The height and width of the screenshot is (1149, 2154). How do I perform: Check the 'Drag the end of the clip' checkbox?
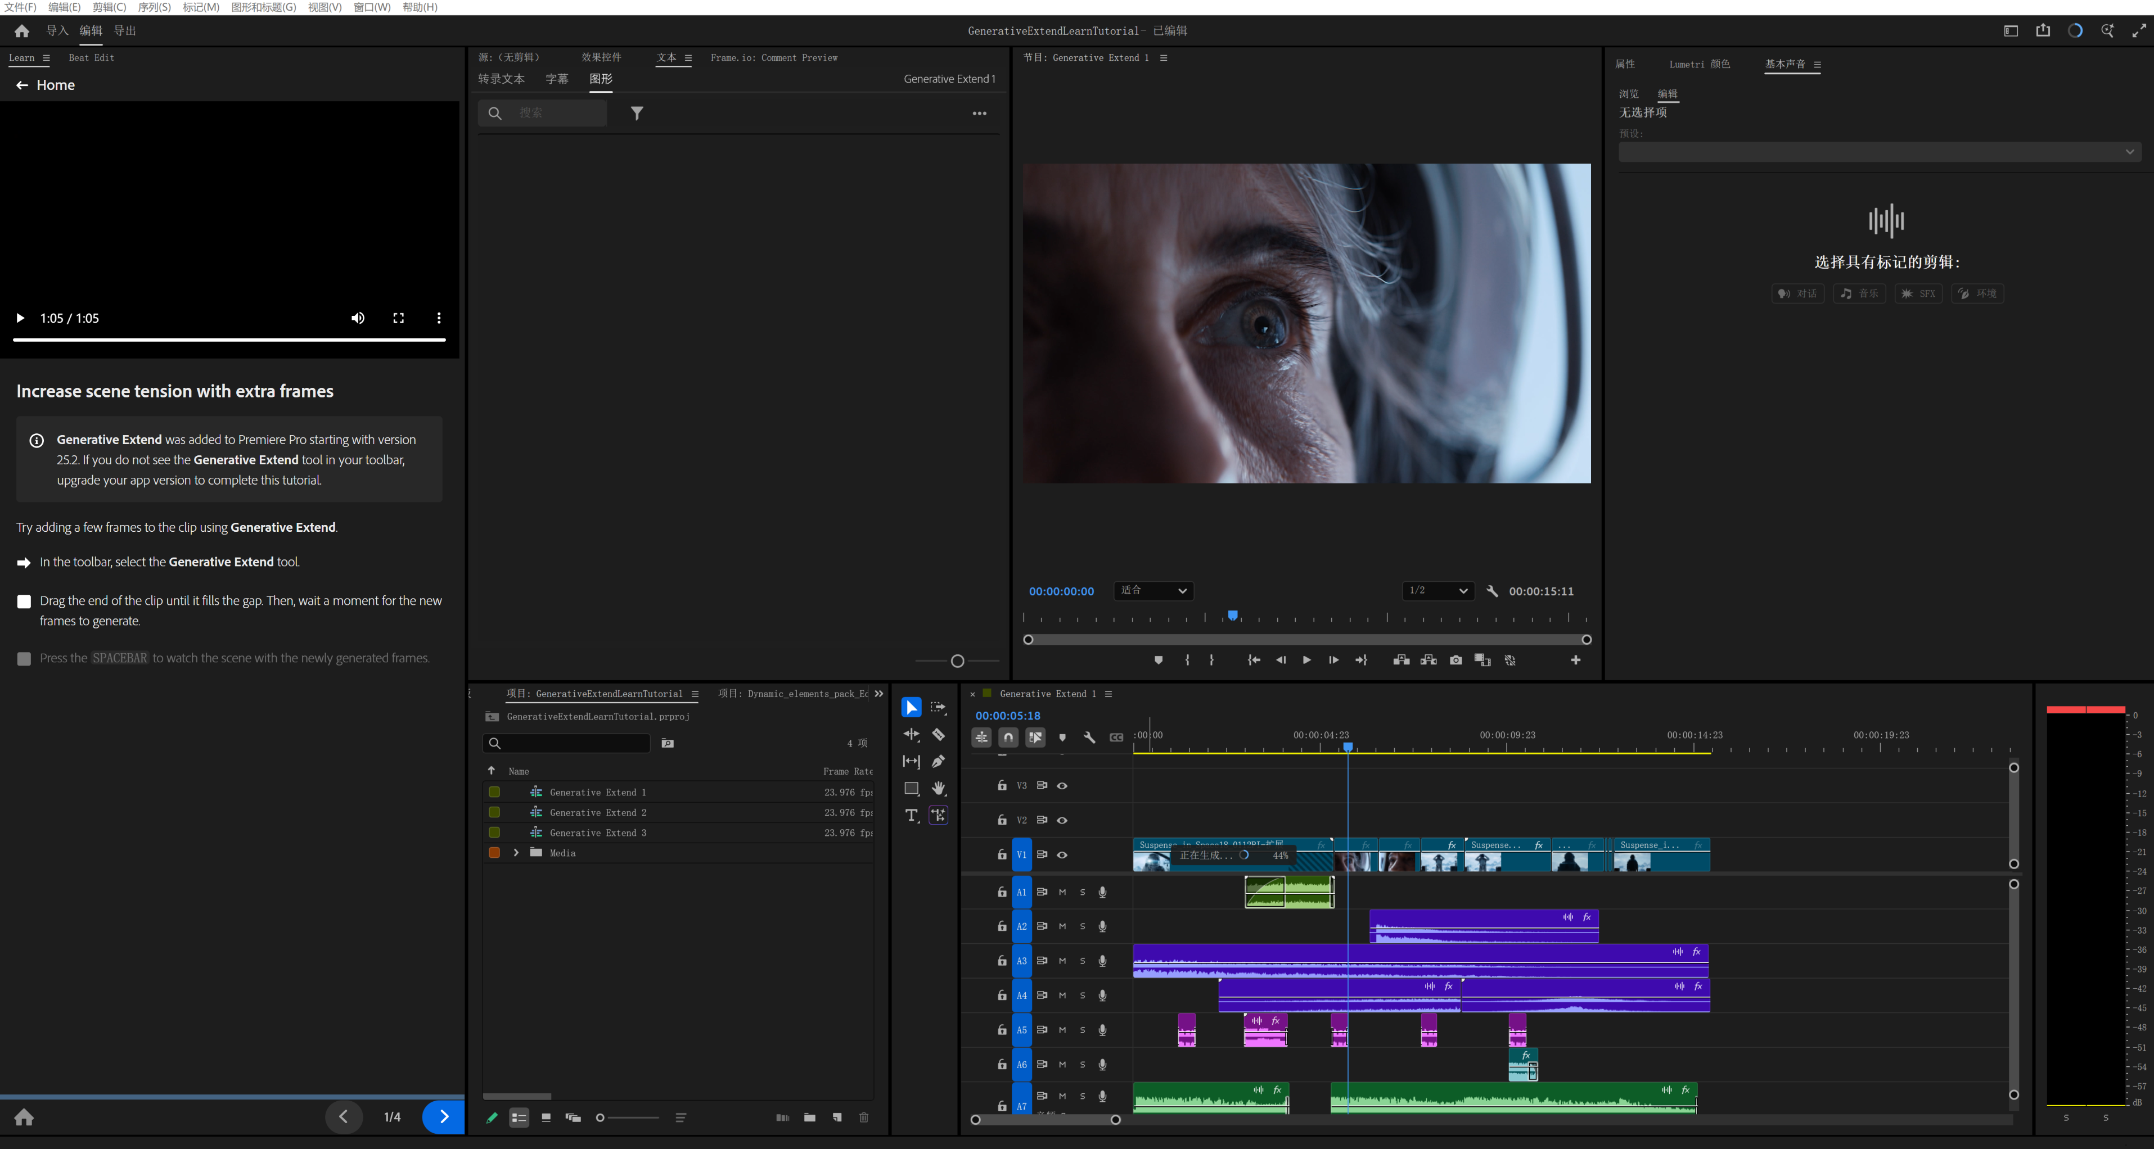[x=24, y=601]
